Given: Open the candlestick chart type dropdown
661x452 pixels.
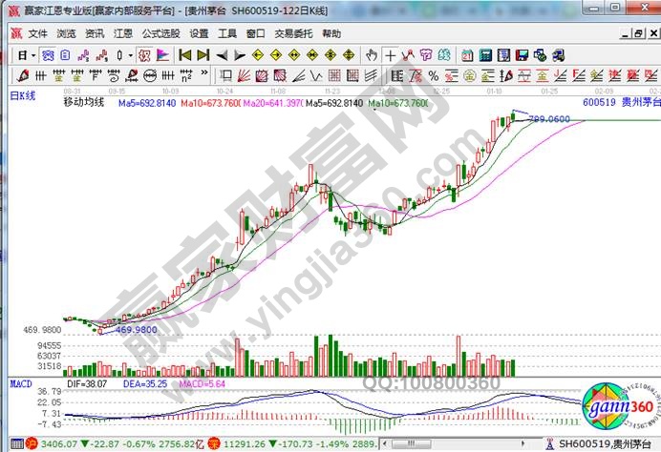Looking at the screenshot, I should 131,54.
